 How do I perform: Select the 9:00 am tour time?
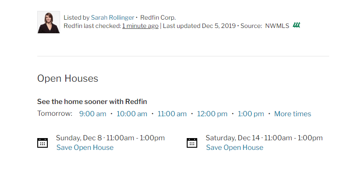click(93, 114)
